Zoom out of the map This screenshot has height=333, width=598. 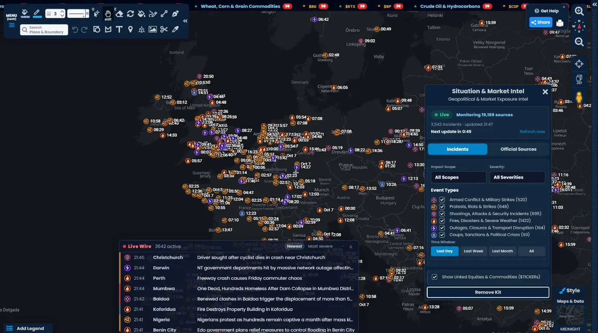pos(579,42)
